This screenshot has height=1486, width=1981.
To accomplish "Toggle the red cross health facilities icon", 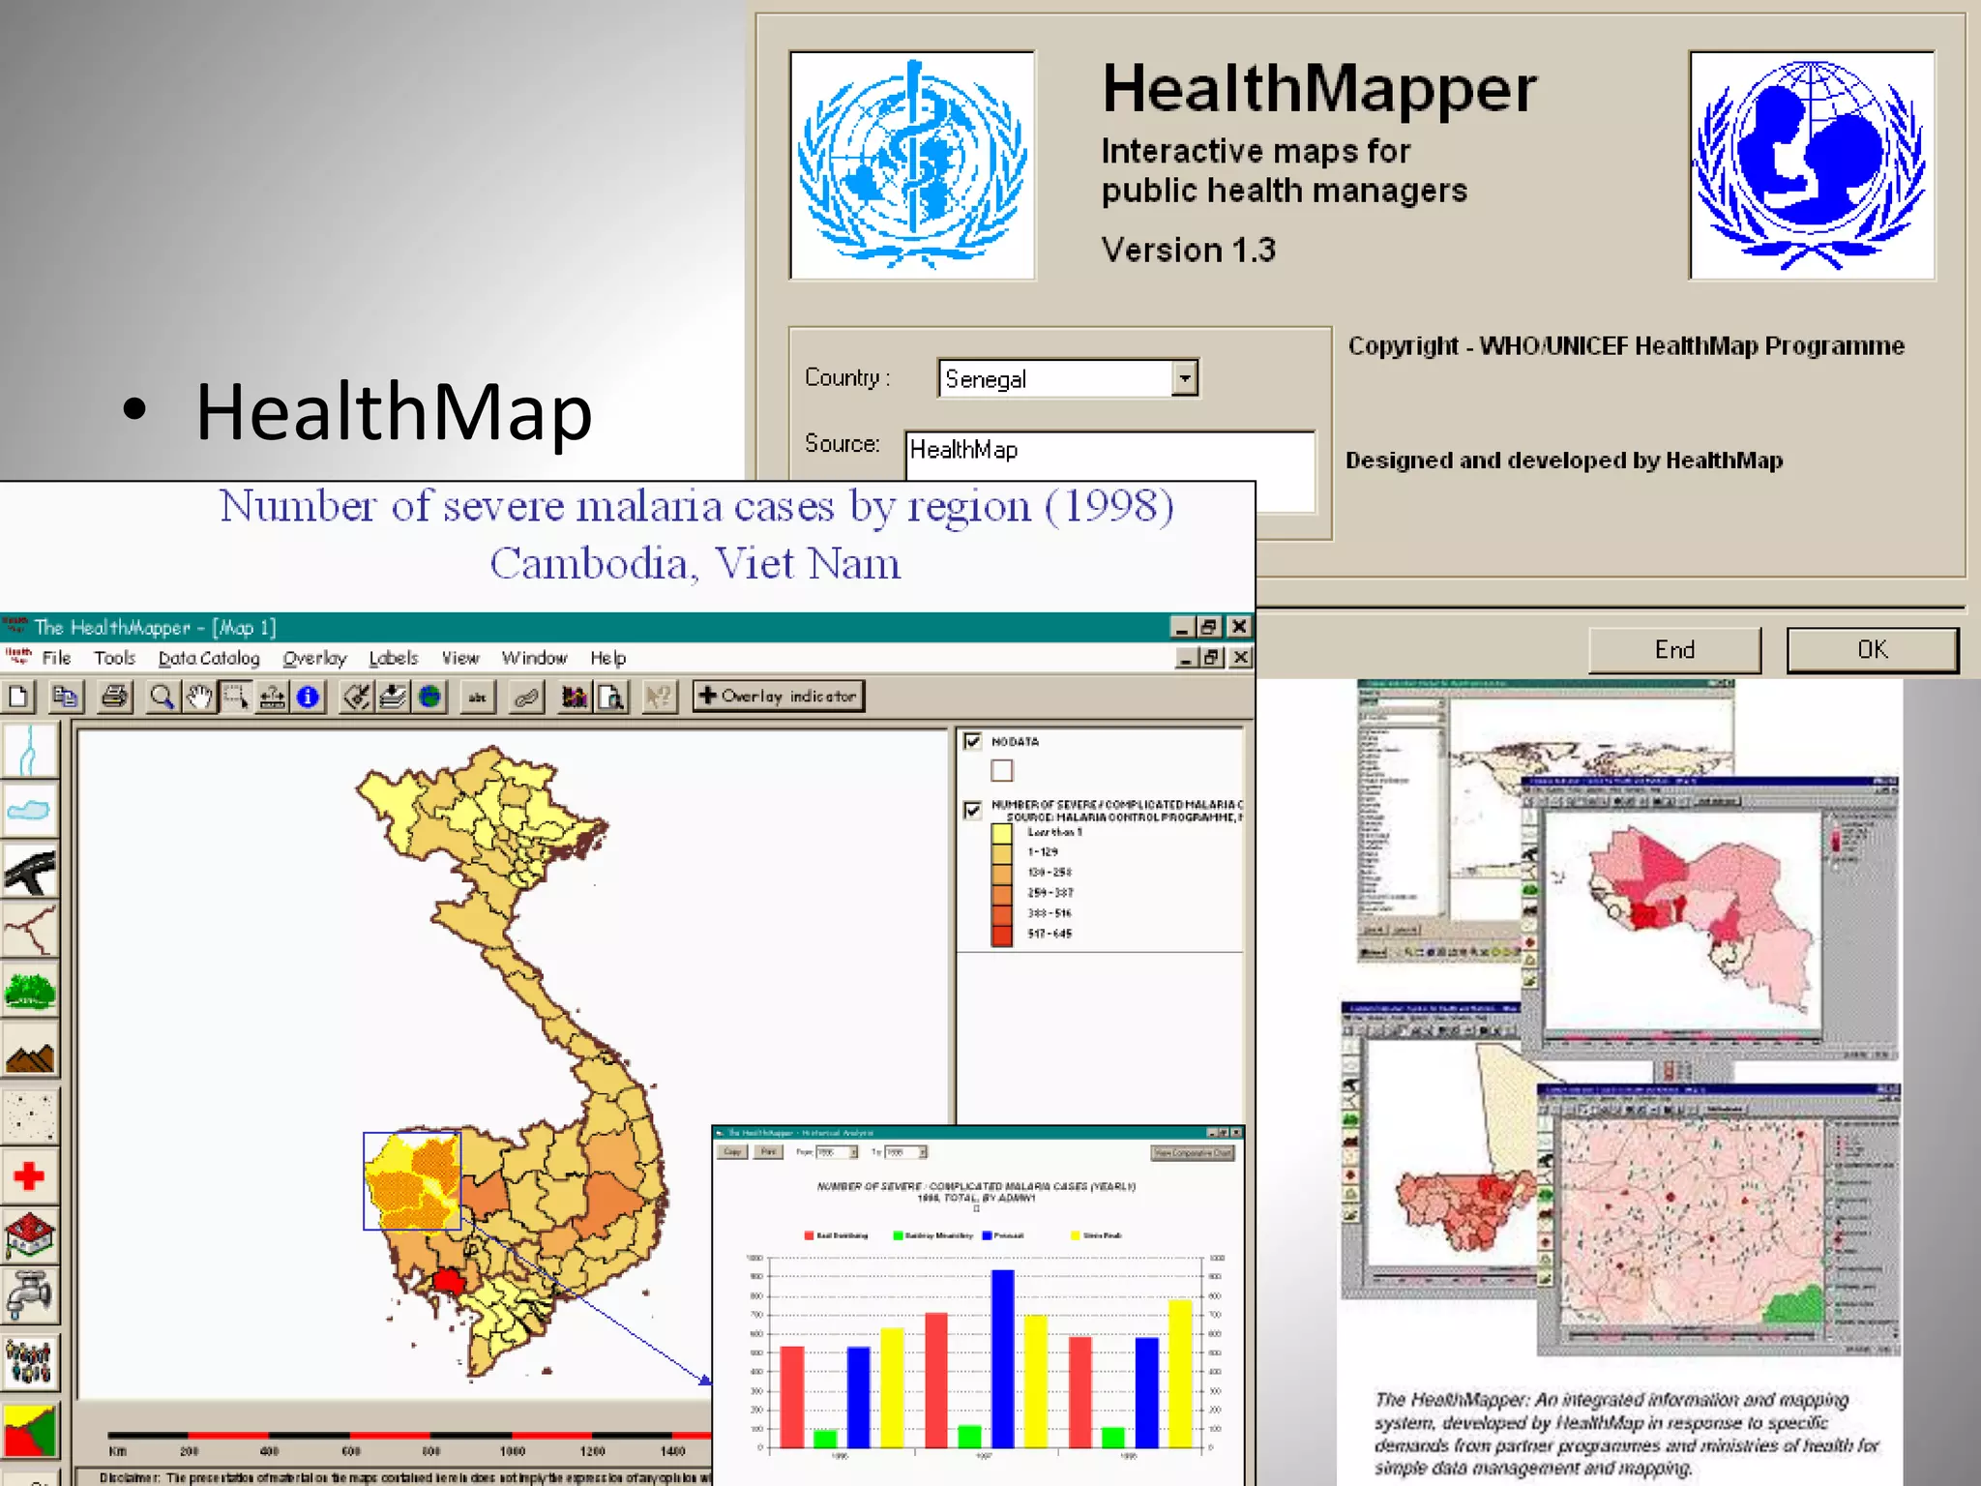I will click(x=30, y=1176).
